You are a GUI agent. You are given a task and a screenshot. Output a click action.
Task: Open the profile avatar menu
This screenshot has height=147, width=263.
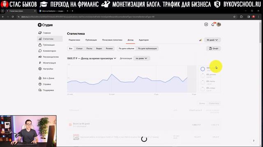[x=219, y=24]
